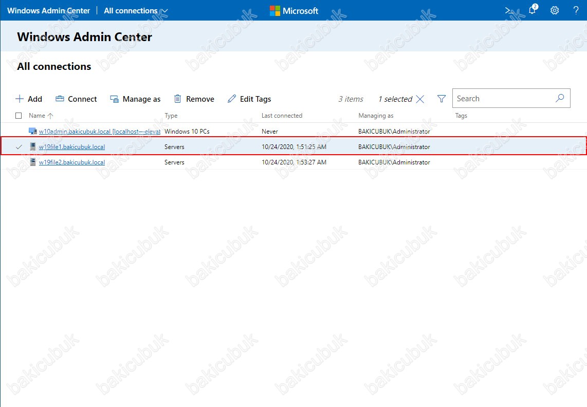Click the Windows 10 PCs type cell

pyautogui.click(x=187, y=132)
